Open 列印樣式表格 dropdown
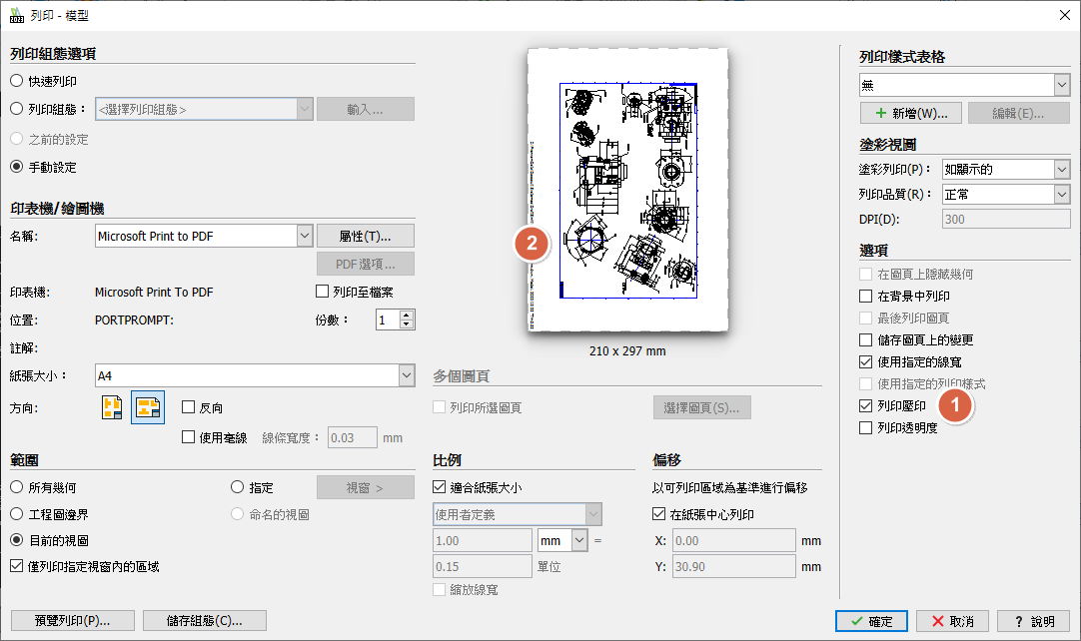Screen dimensions: 1081x641 [x=1062, y=85]
